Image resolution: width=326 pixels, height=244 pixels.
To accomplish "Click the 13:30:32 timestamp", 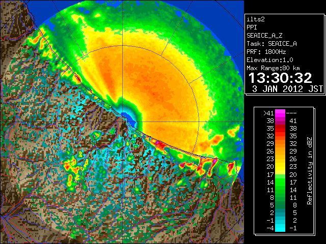I will click(x=280, y=78).
